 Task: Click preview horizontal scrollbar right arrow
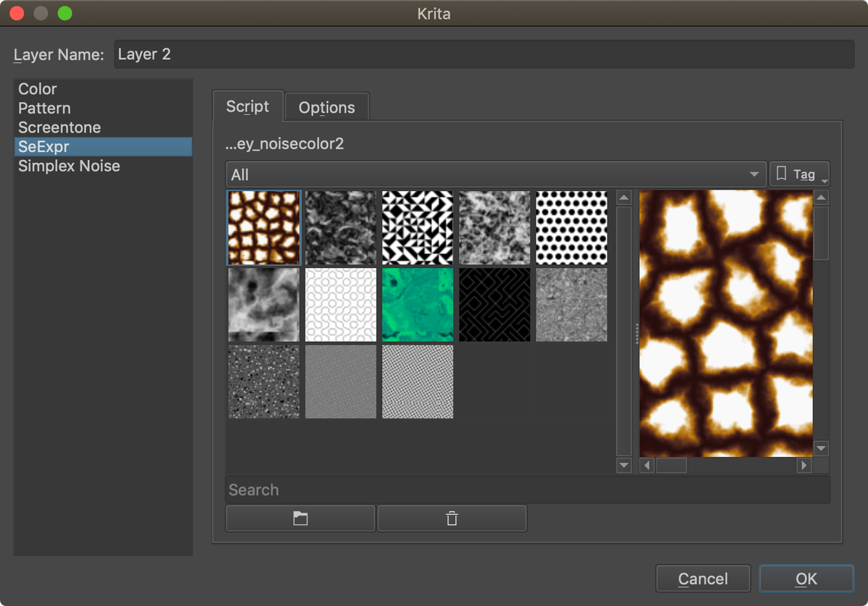pyautogui.click(x=804, y=466)
